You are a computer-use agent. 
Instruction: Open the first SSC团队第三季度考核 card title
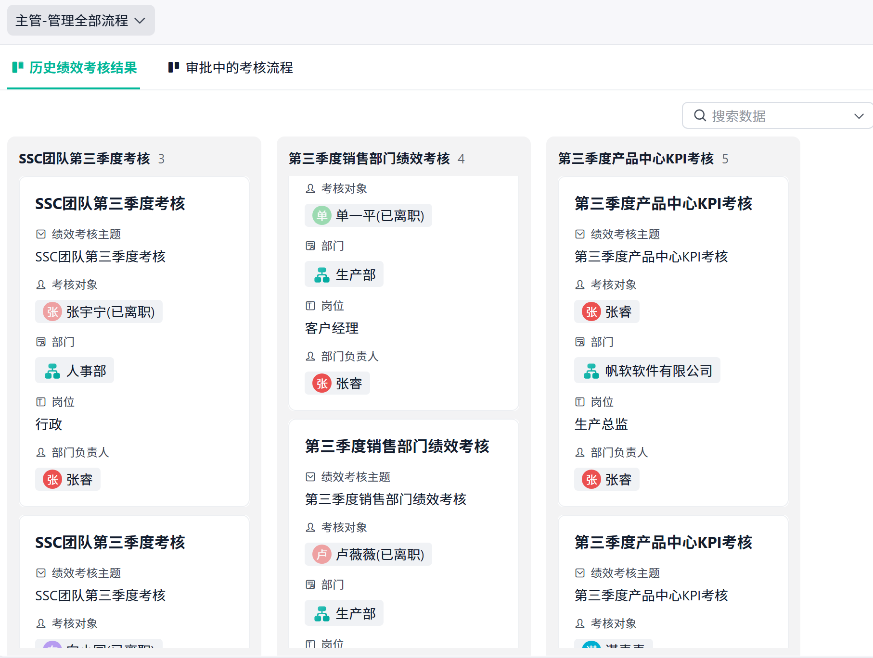tap(110, 204)
